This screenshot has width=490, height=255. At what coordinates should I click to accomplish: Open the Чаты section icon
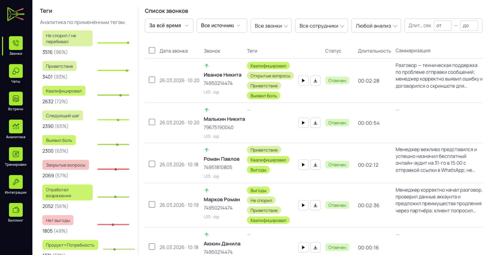pyautogui.click(x=16, y=71)
